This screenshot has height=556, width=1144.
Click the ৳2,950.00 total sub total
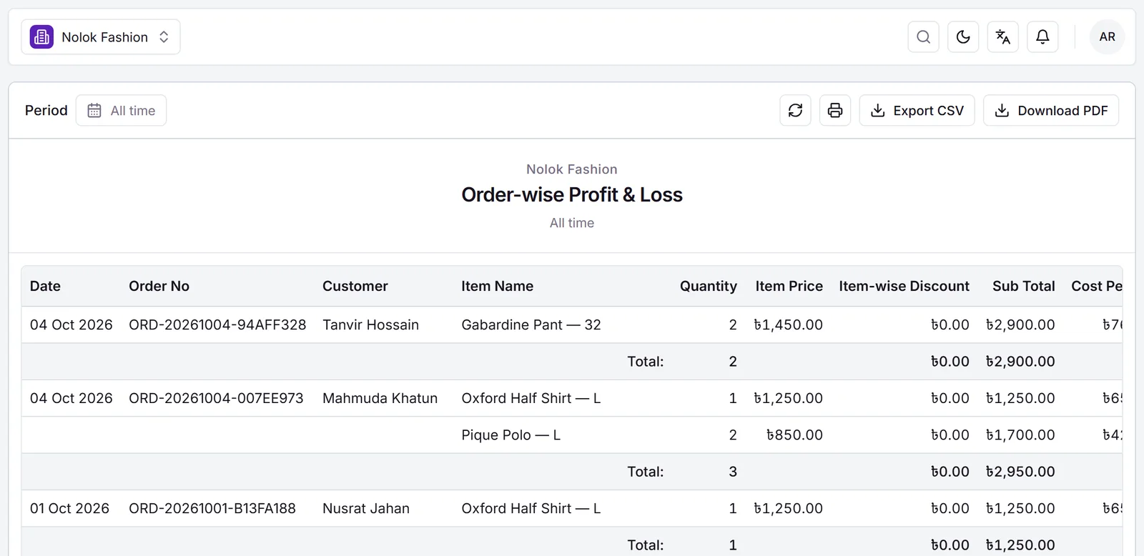1020,472
